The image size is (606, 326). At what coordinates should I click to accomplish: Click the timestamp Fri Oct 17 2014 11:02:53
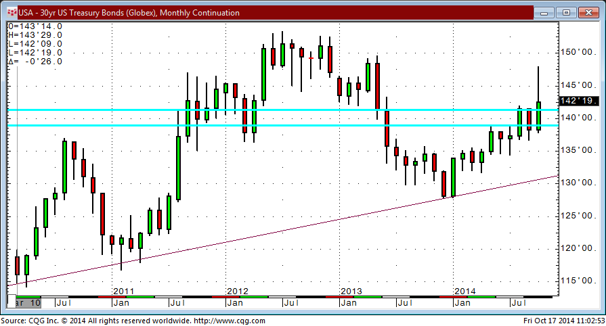(564, 321)
